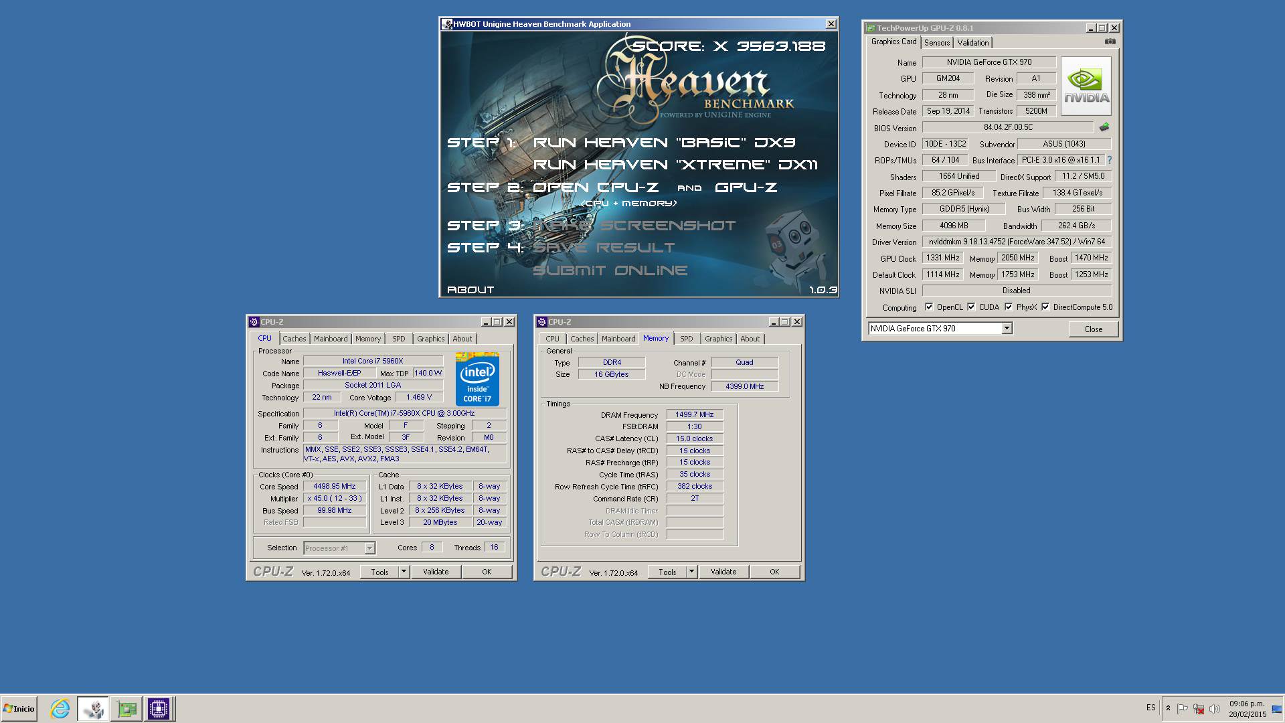Open the Validation tab in GPU-Z
The height and width of the screenshot is (723, 1285).
[x=972, y=43]
